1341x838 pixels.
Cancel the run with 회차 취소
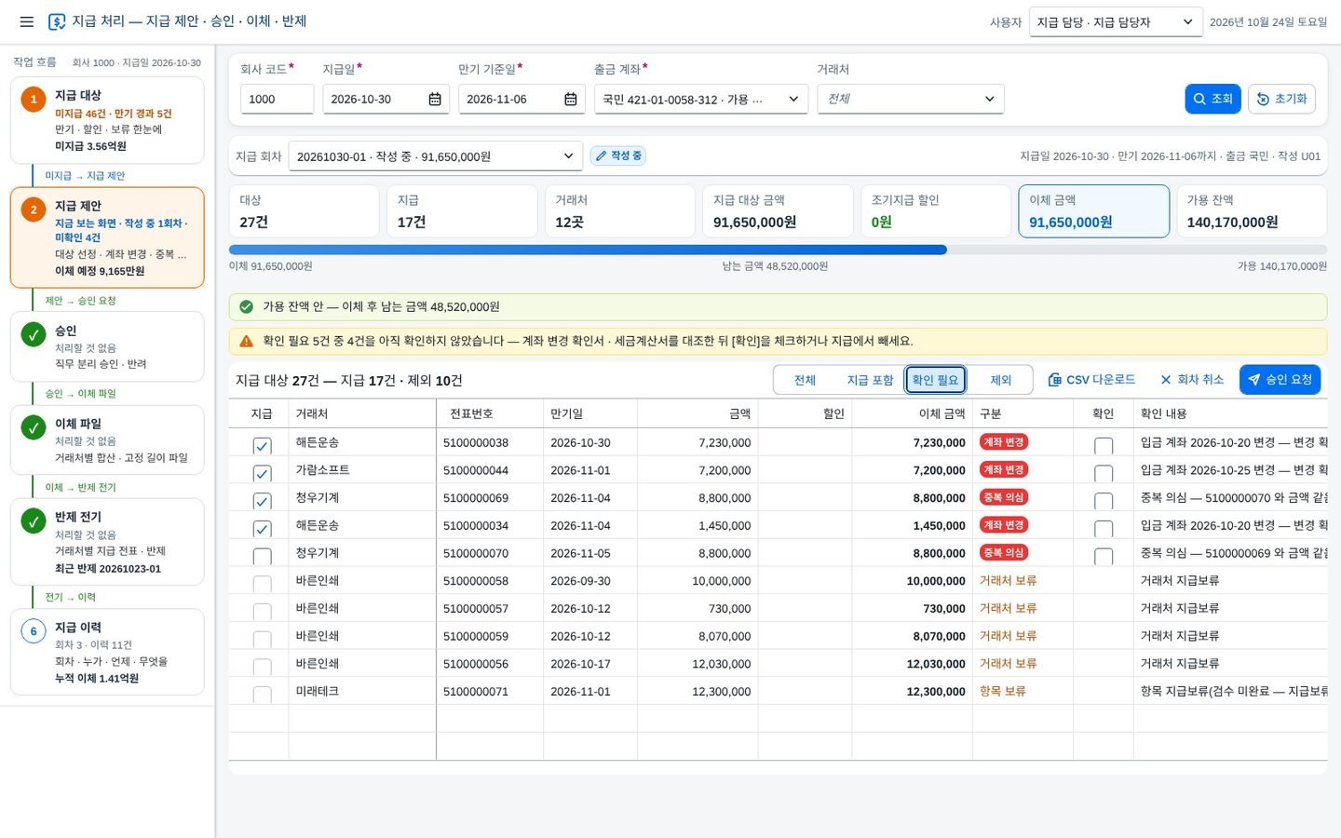1192,380
